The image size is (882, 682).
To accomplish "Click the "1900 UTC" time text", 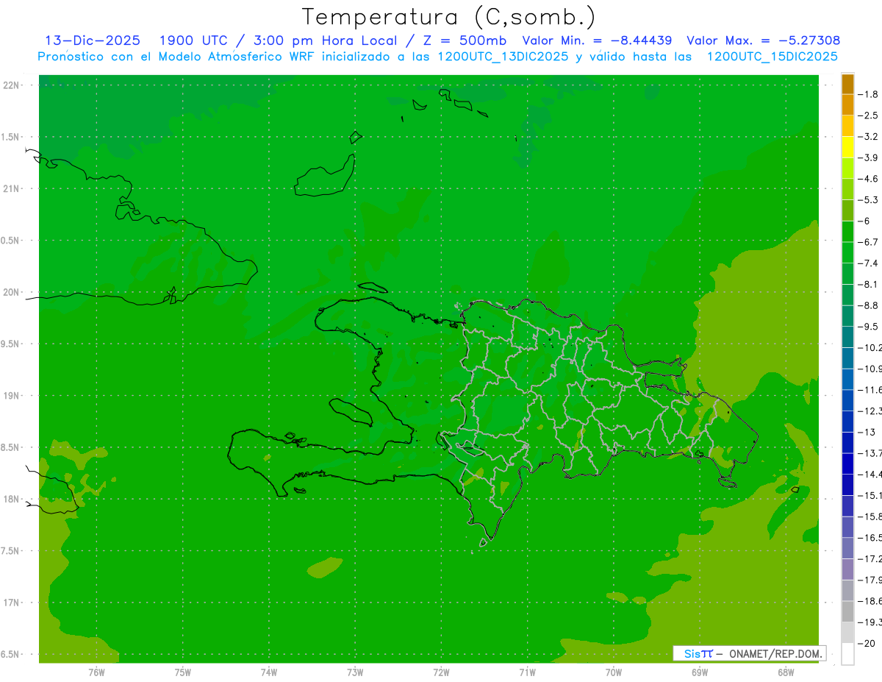I will [x=196, y=40].
